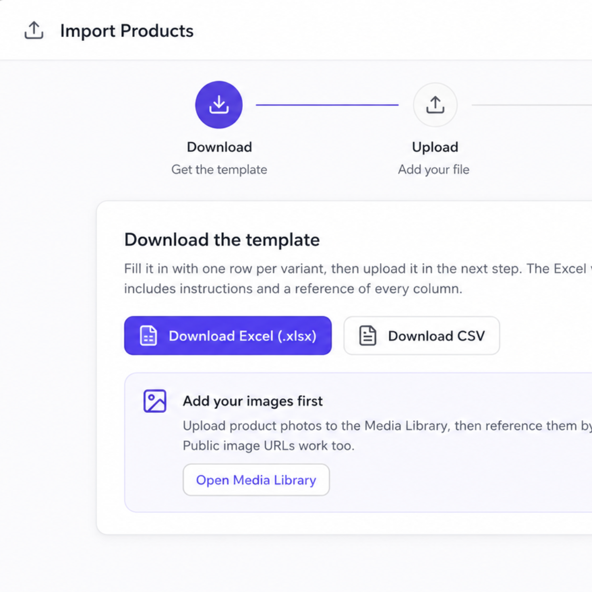Go to the Upload step label
The width and height of the screenshot is (592, 592).
435,147
